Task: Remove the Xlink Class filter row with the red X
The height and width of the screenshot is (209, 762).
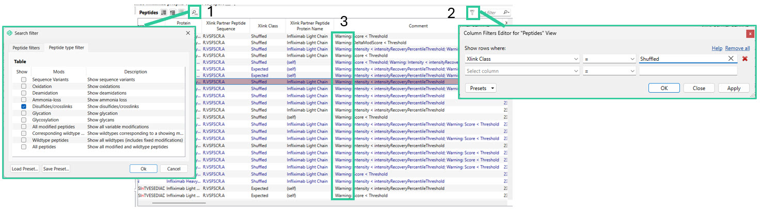Action: click(x=745, y=59)
